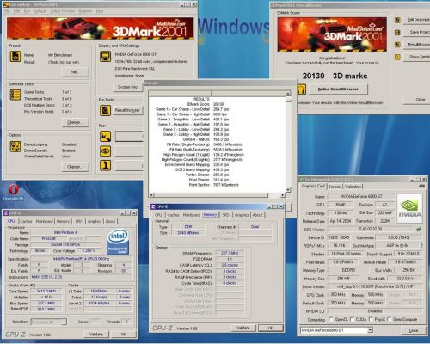Click Change button under Options
430x344 pixels.
(76, 167)
